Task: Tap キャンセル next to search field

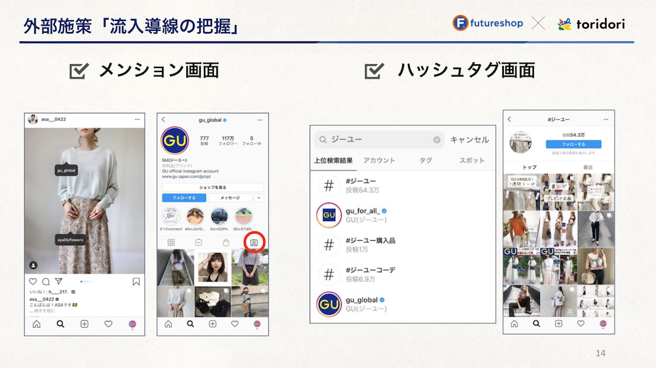Action: pos(470,140)
